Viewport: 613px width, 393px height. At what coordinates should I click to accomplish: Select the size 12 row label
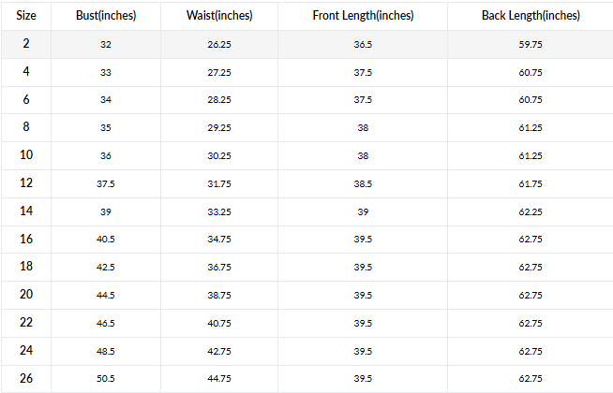(26, 182)
